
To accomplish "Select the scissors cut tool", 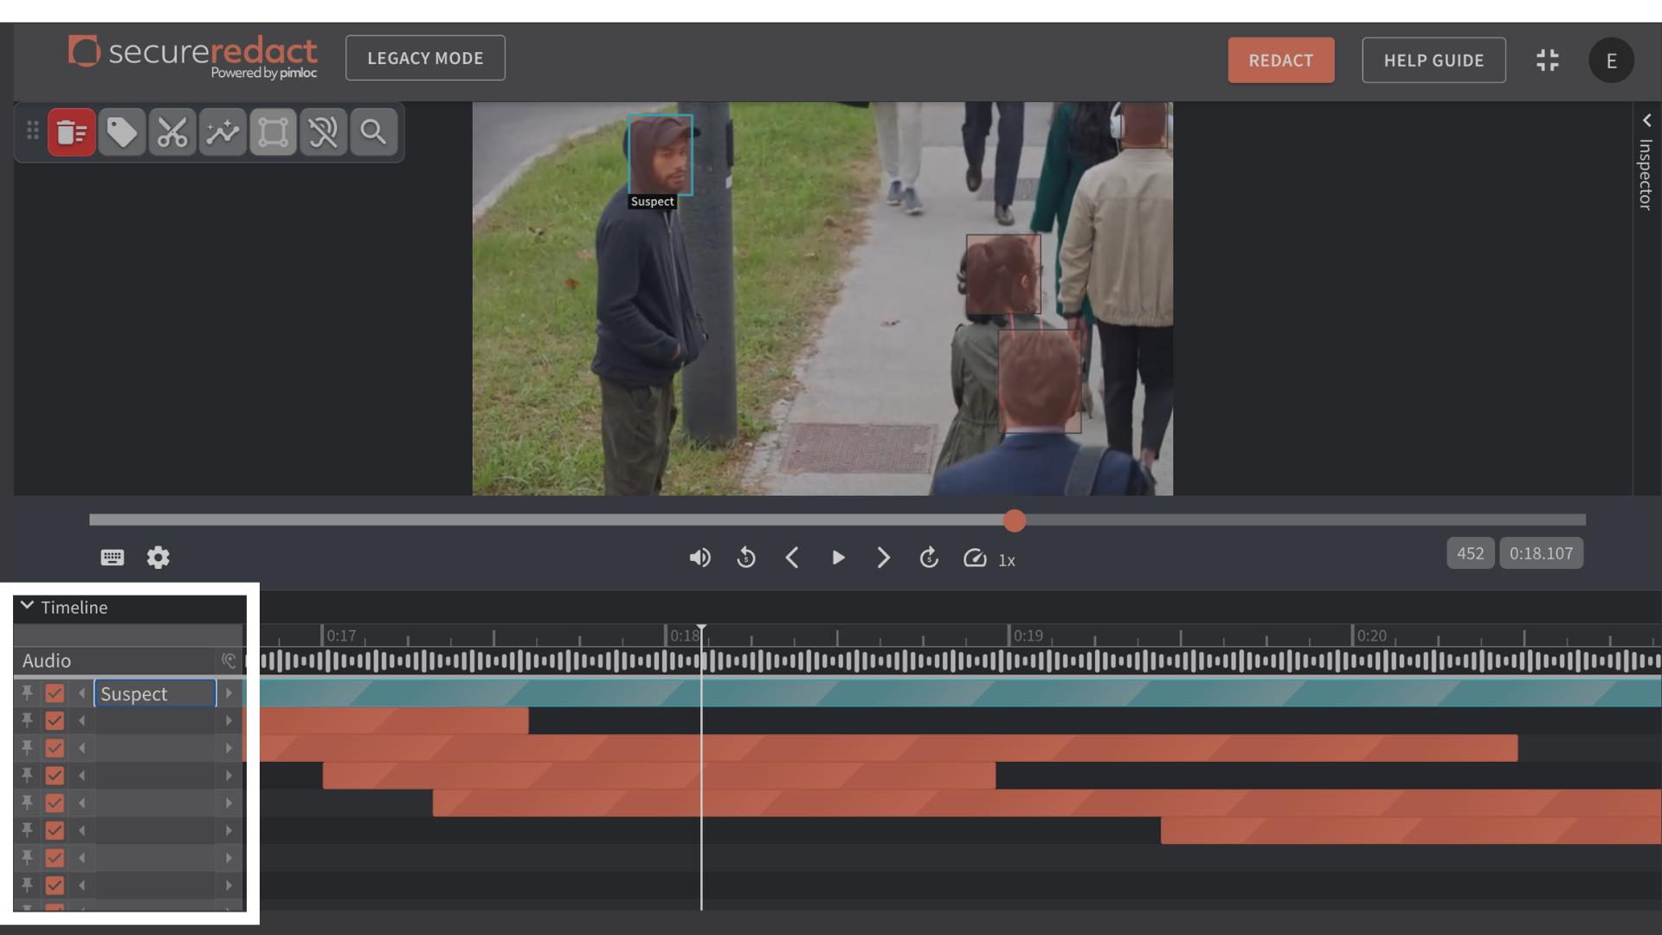I will pyautogui.click(x=171, y=132).
